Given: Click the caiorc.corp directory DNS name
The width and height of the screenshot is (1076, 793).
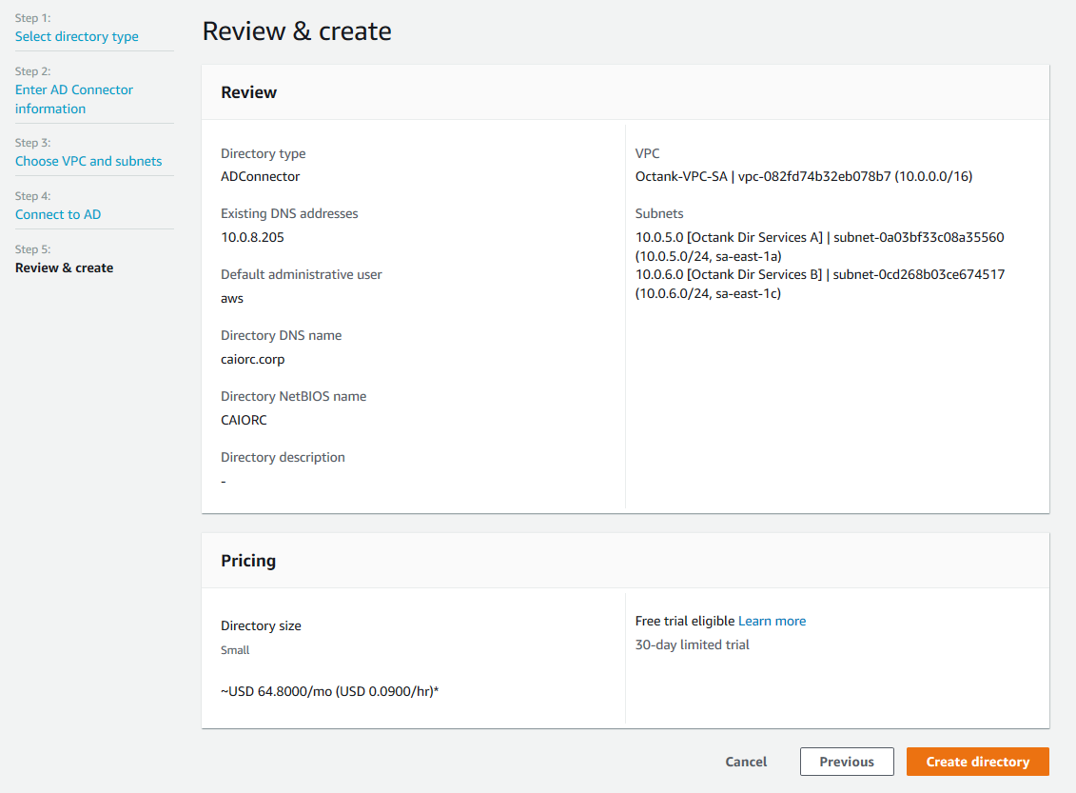Looking at the screenshot, I should 252,359.
